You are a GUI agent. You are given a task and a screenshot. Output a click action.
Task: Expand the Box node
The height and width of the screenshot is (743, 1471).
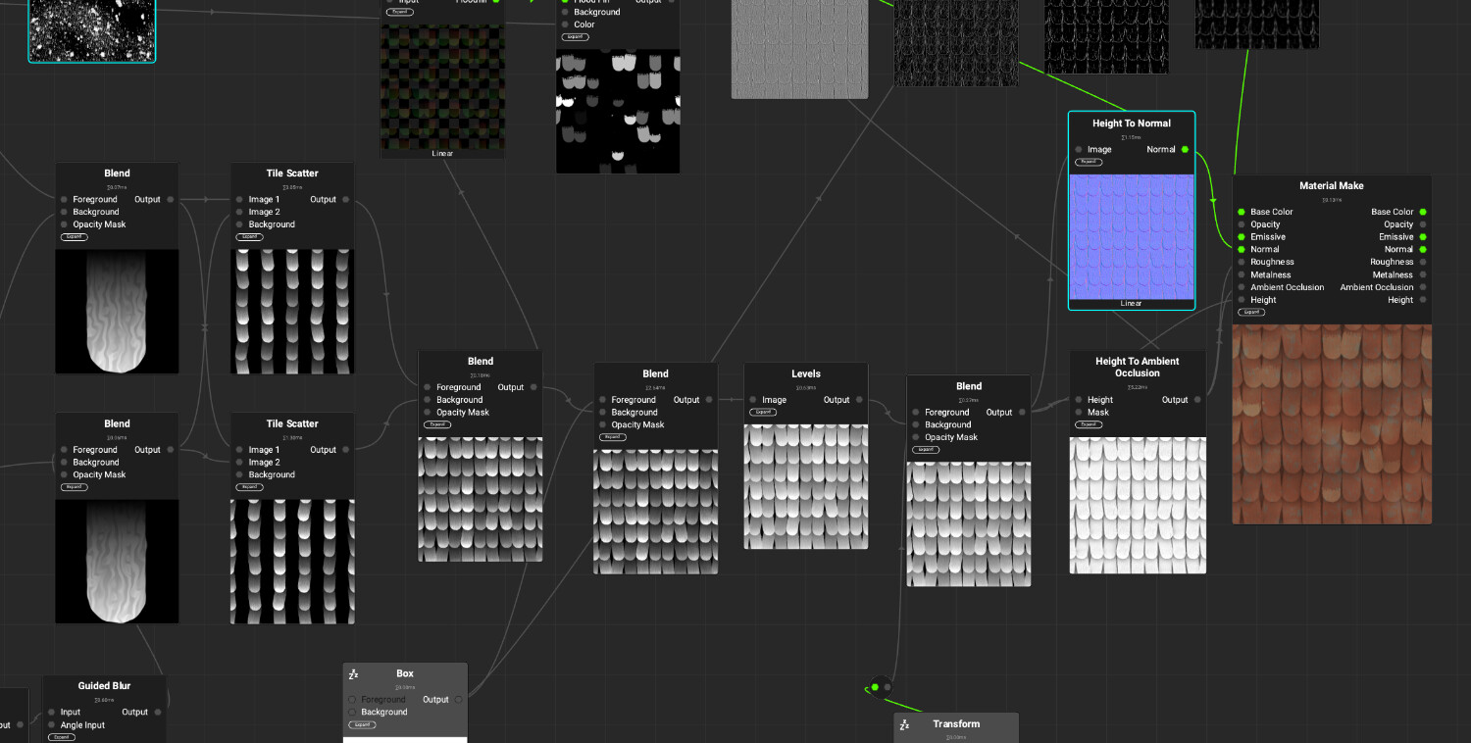(x=362, y=725)
